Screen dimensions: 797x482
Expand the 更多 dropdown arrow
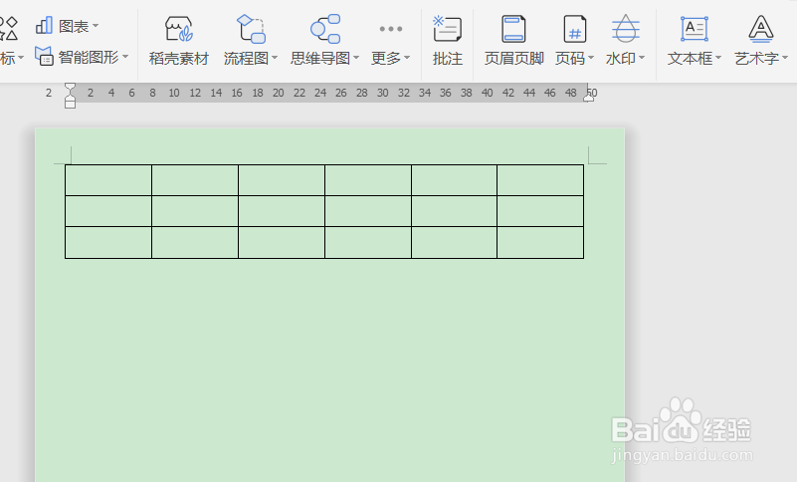407,58
